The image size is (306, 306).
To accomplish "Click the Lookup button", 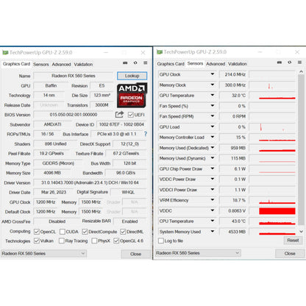I will click(132, 76).
